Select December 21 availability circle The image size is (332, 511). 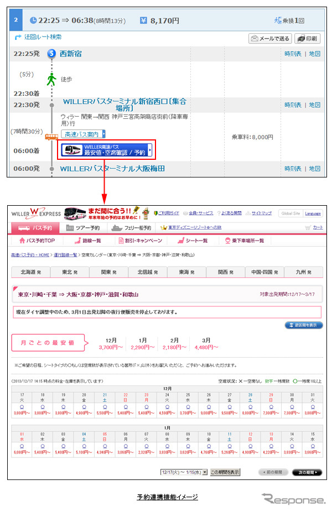[105, 407]
